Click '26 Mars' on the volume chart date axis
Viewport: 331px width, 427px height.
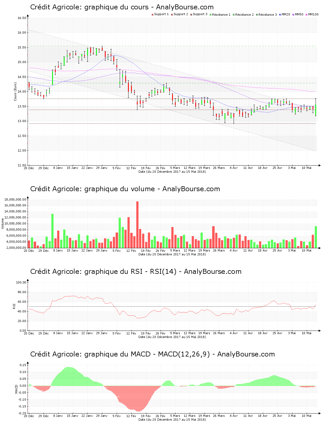pyautogui.click(x=219, y=250)
